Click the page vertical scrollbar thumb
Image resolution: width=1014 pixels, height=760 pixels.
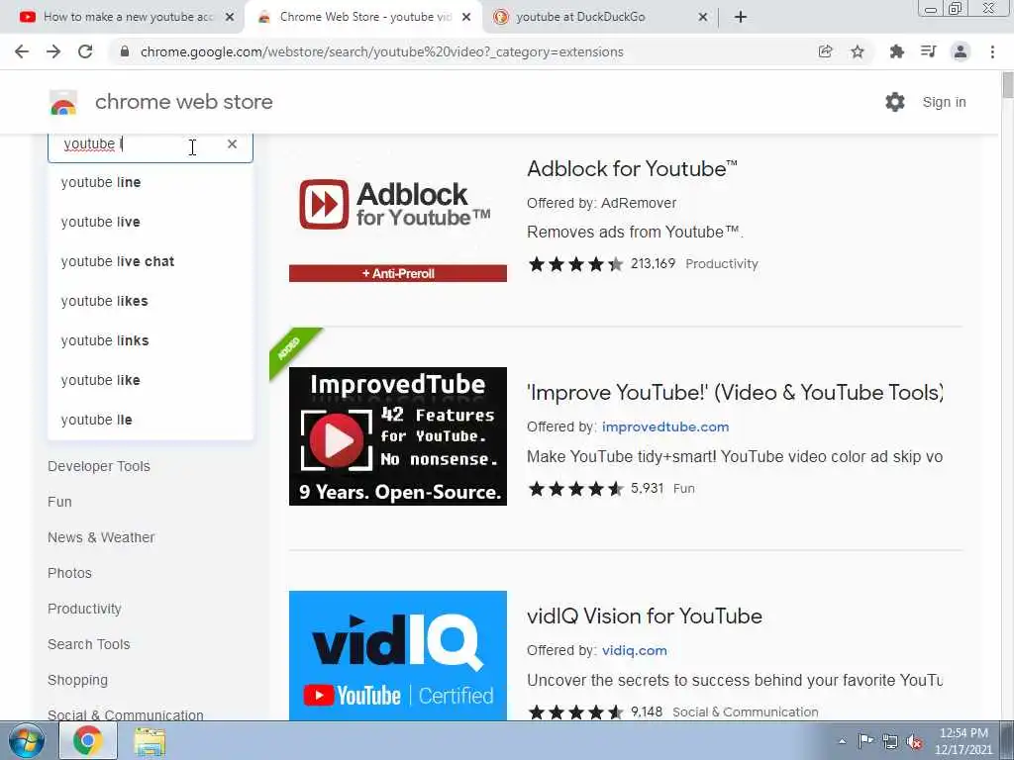point(1007,85)
